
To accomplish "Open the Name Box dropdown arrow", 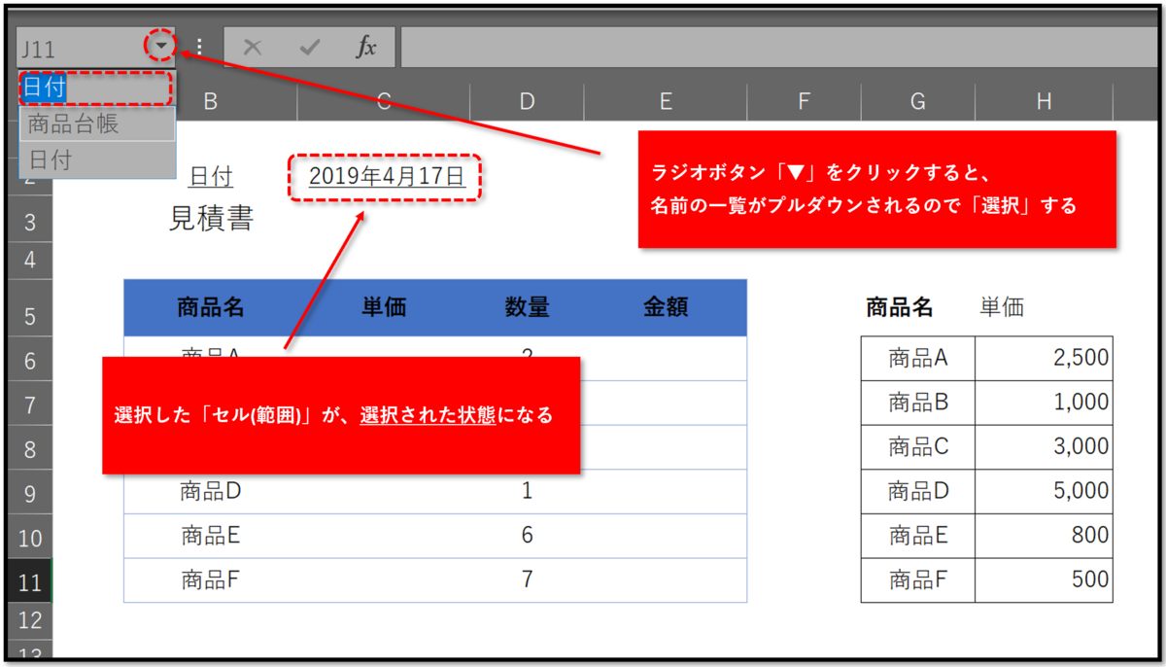I will click(158, 45).
